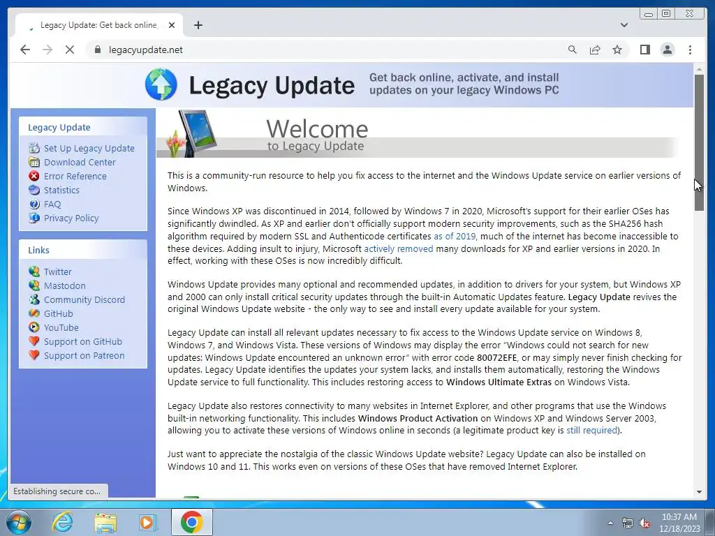
Task: Open Chrome side panel
Action: click(x=644, y=50)
